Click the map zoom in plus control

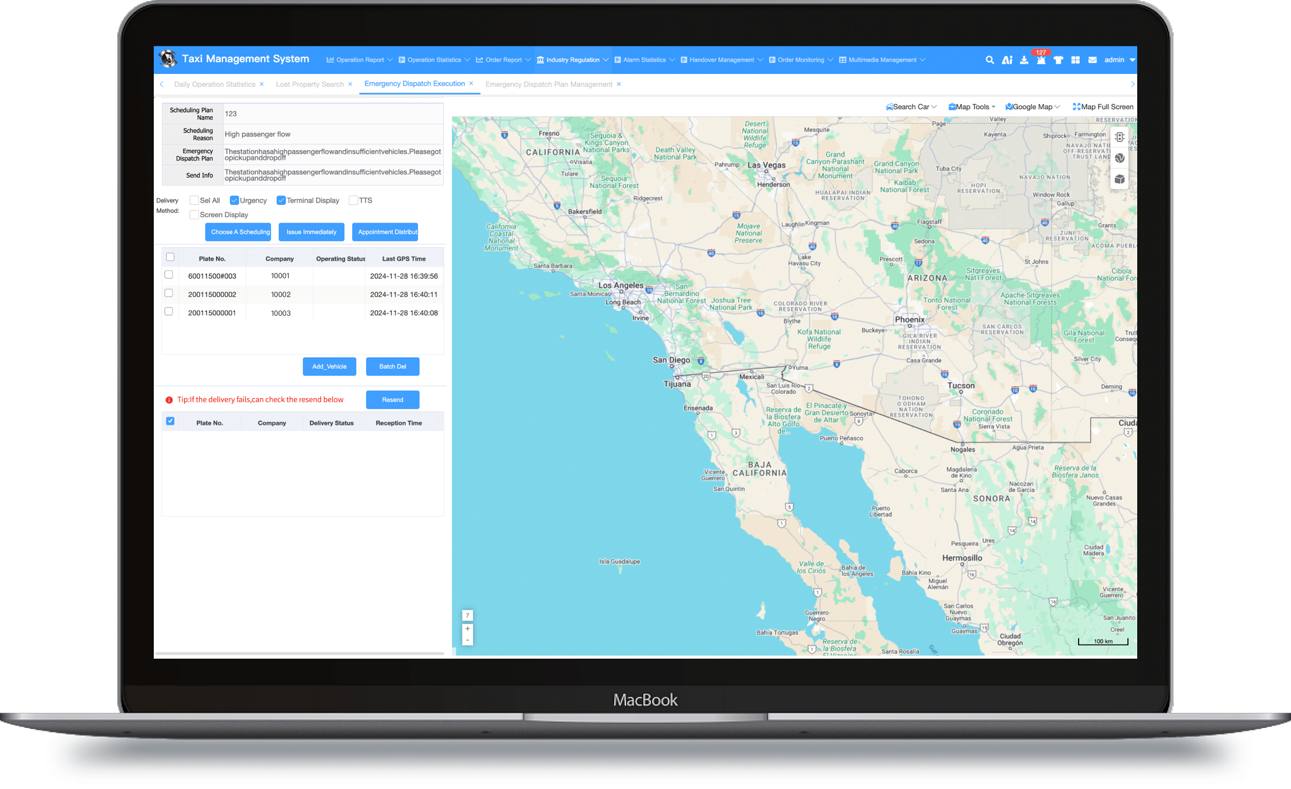(468, 629)
